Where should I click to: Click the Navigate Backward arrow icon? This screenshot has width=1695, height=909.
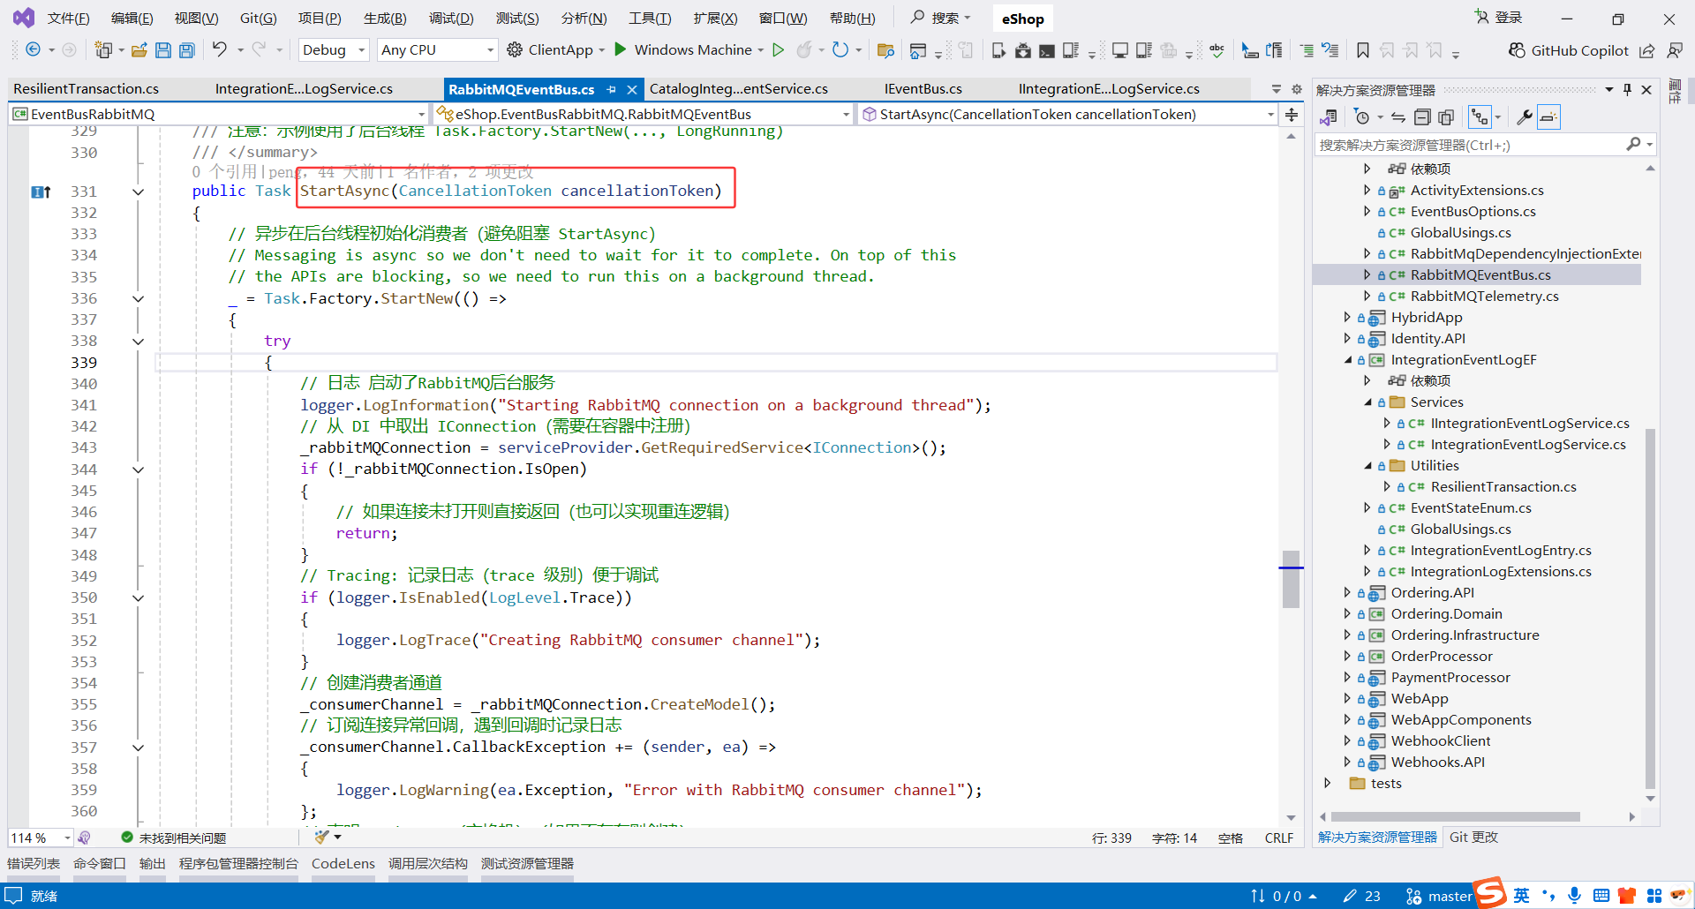coord(33,49)
